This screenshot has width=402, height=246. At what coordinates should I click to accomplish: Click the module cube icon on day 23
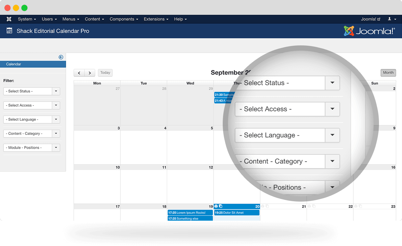click(356, 206)
